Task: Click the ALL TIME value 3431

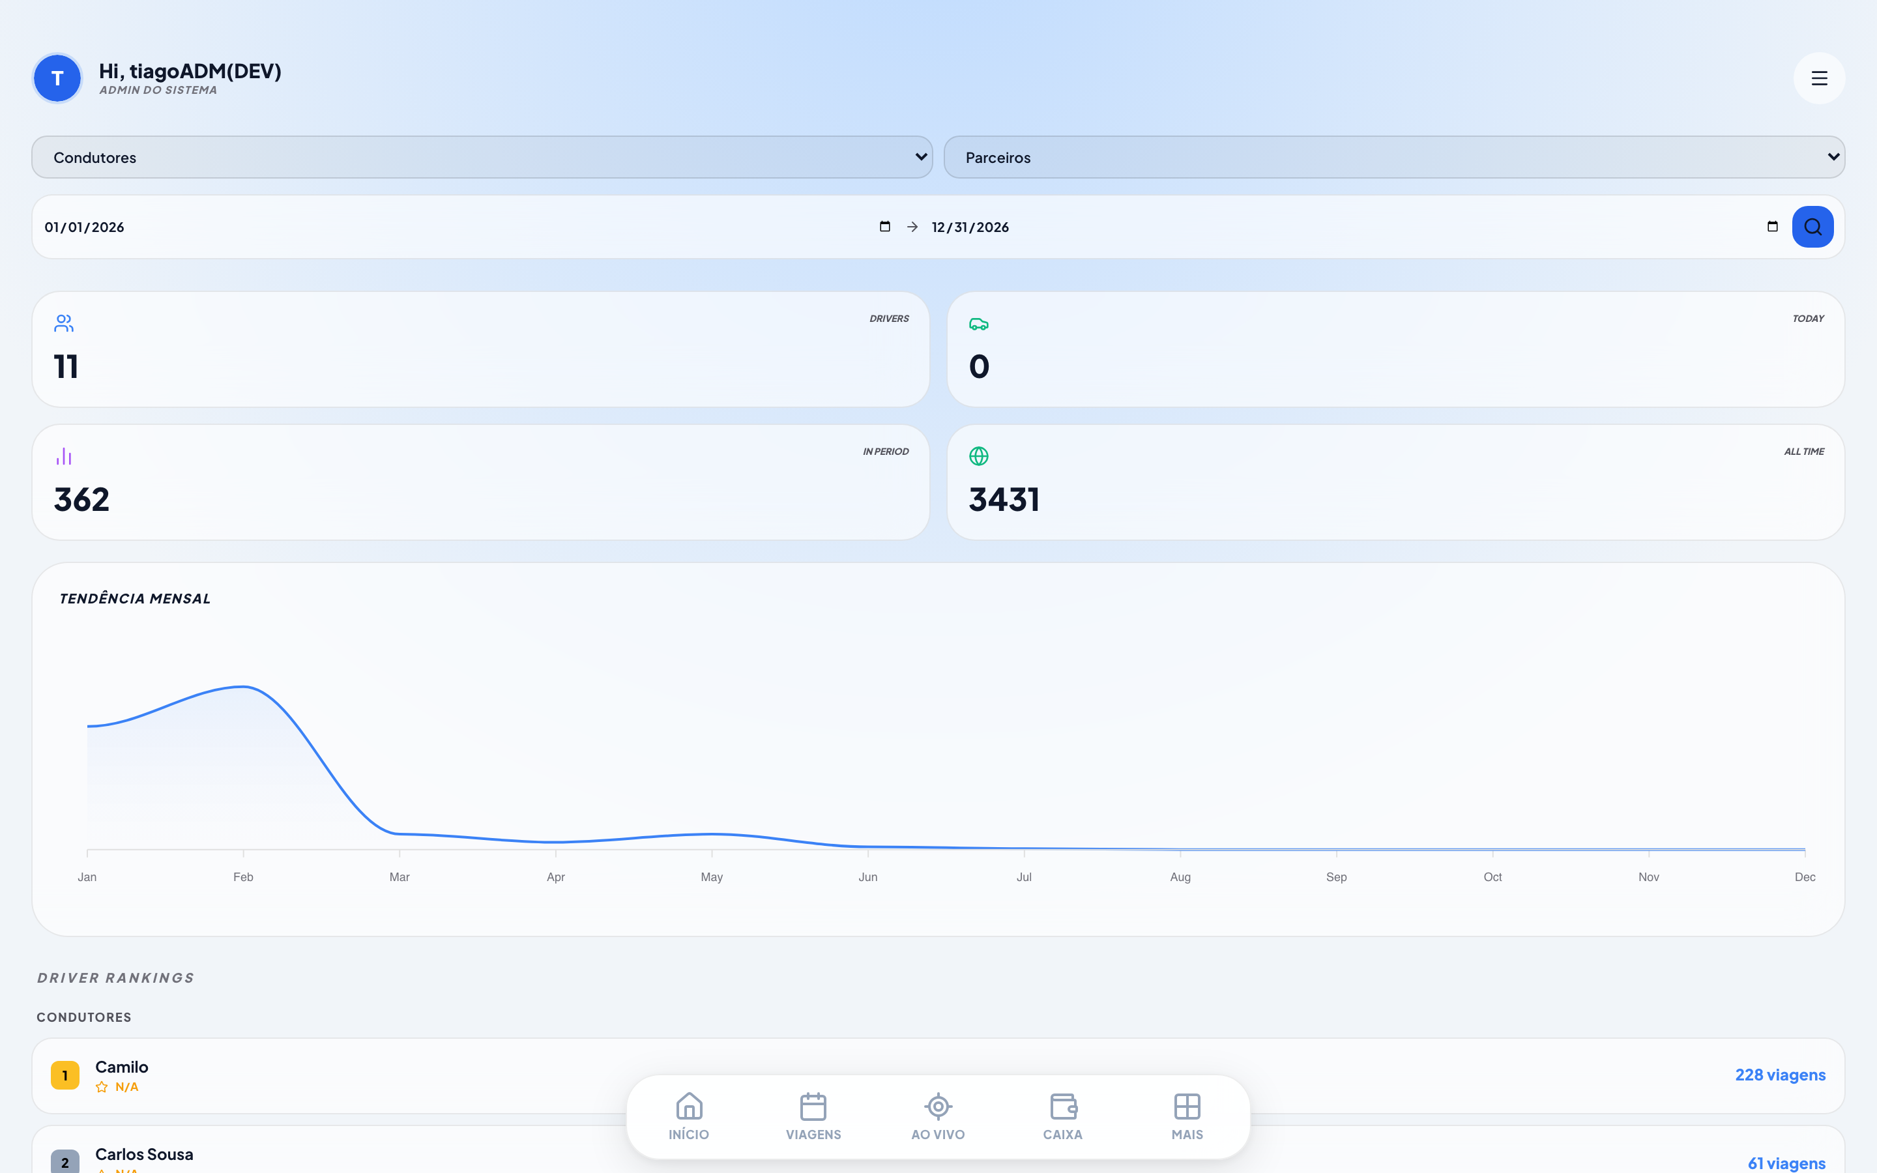Action: tap(1004, 499)
